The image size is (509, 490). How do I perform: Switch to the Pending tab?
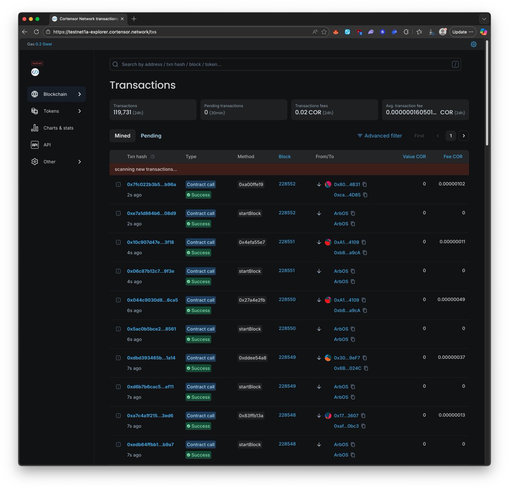click(x=151, y=136)
